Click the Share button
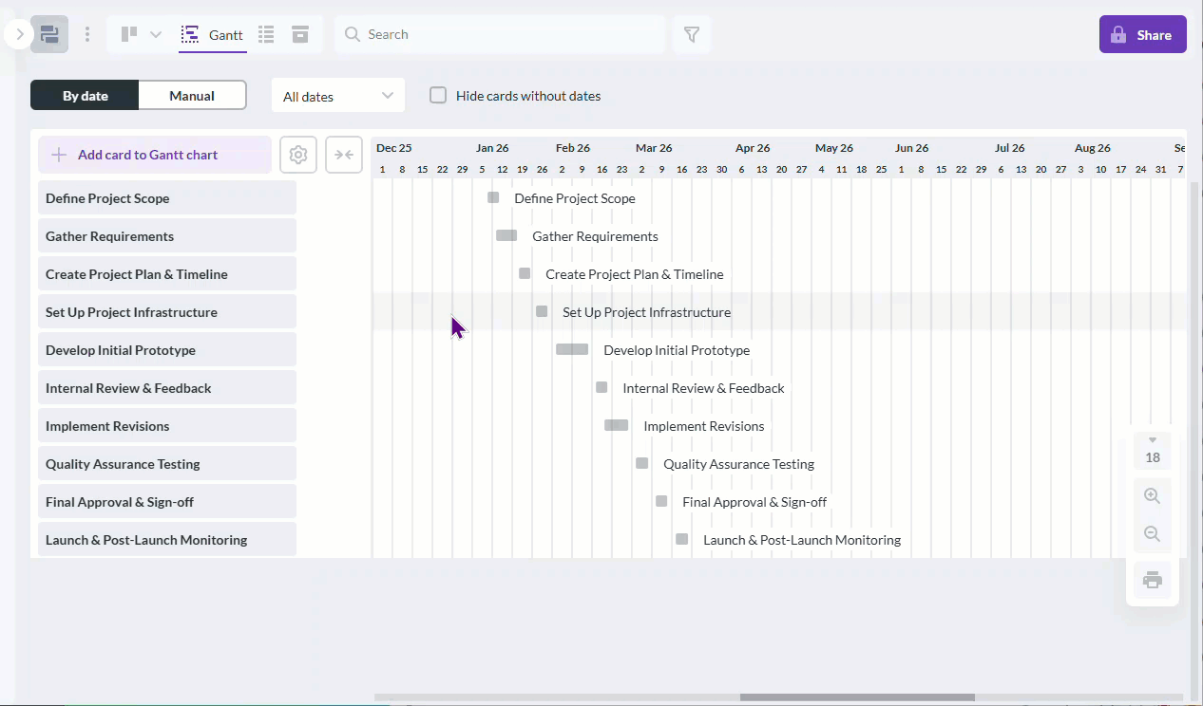Viewport: 1203px width, 706px height. (1142, 34)
